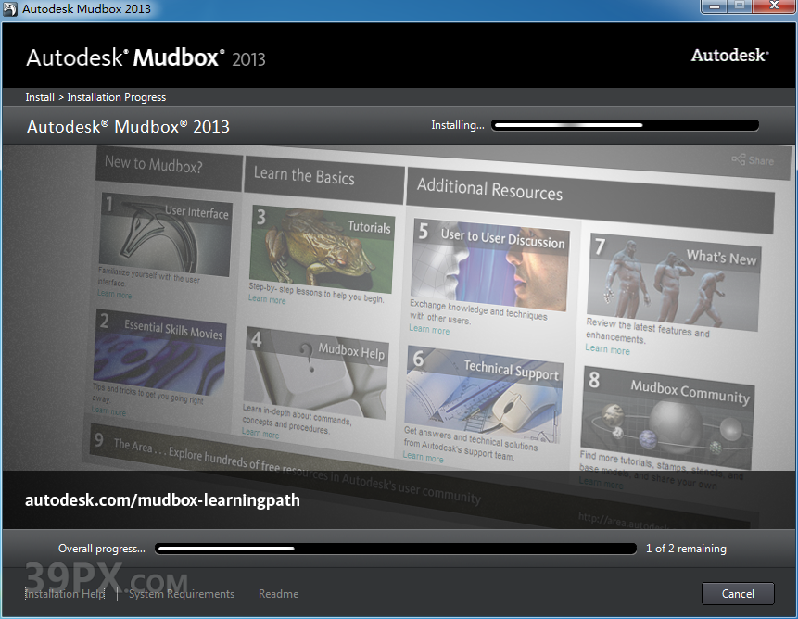Click the autodesk.com/mudbox-learningpath address

[x=161, y=499]
